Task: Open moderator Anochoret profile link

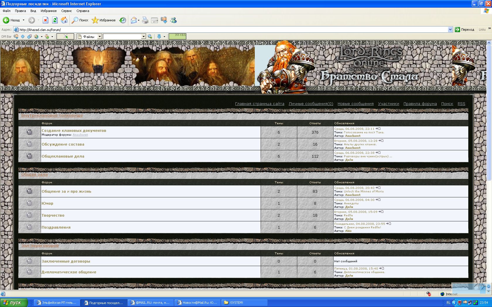Action: pyautogui.click(x=80, y=135)
